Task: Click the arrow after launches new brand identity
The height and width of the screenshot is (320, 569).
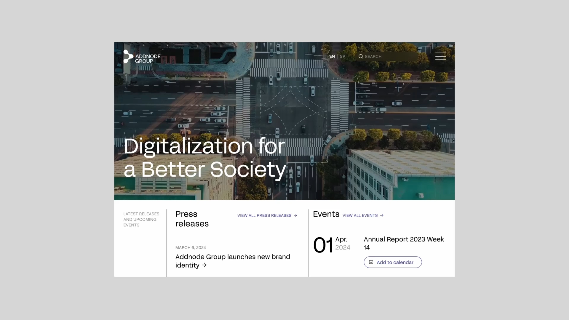Action: pyautogui.click(x=204, y=265)
